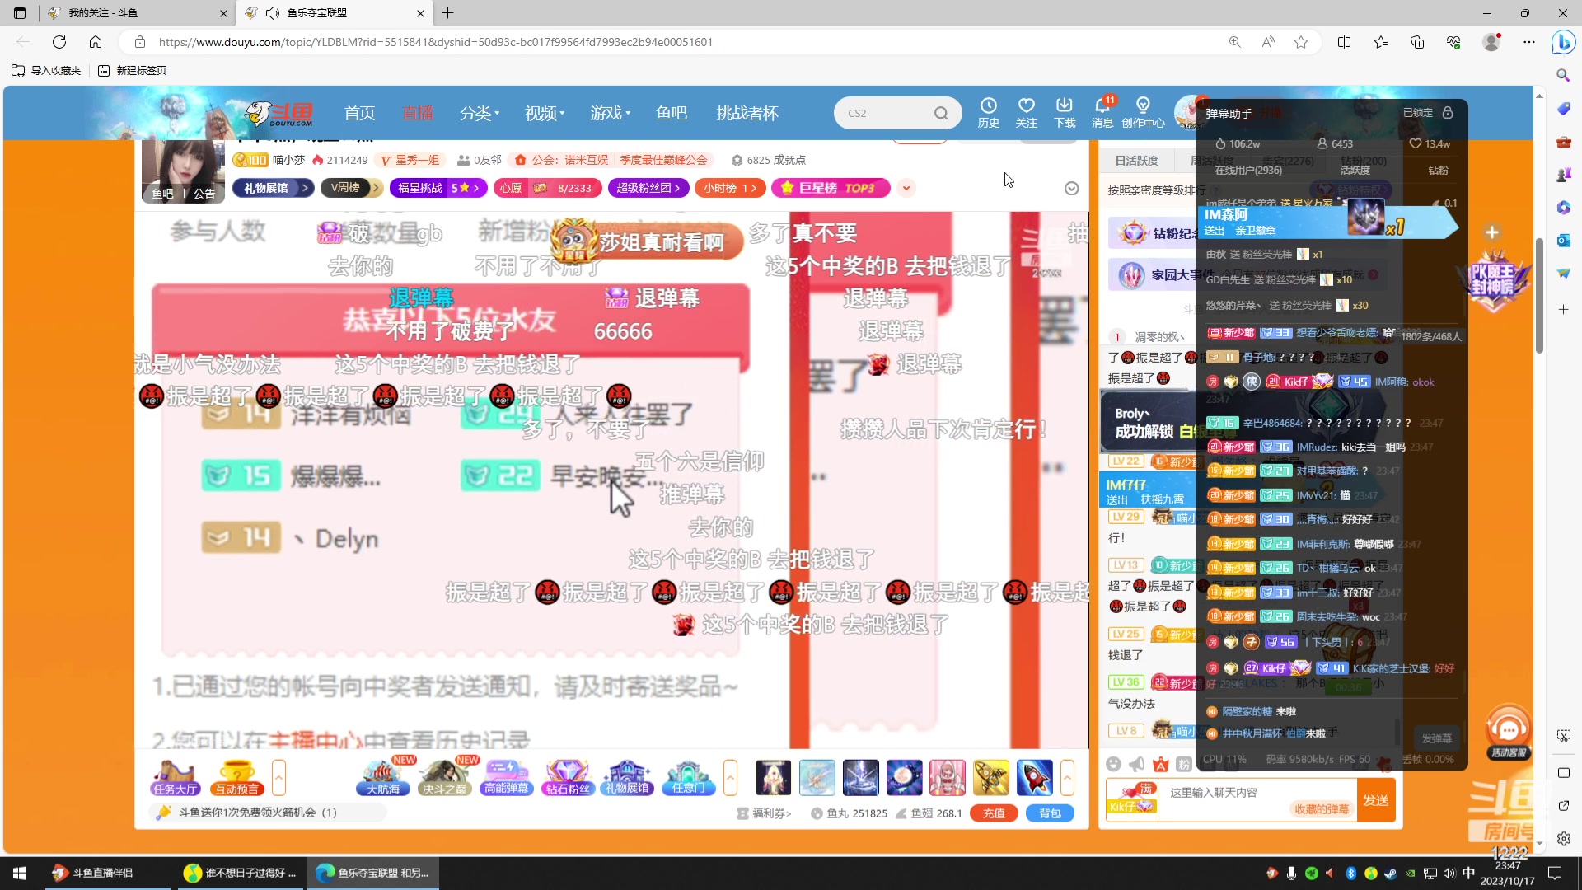Open 互动预言 trophy icon
The width and height of the screenshot is (1582, 890).
click(236, 777)
